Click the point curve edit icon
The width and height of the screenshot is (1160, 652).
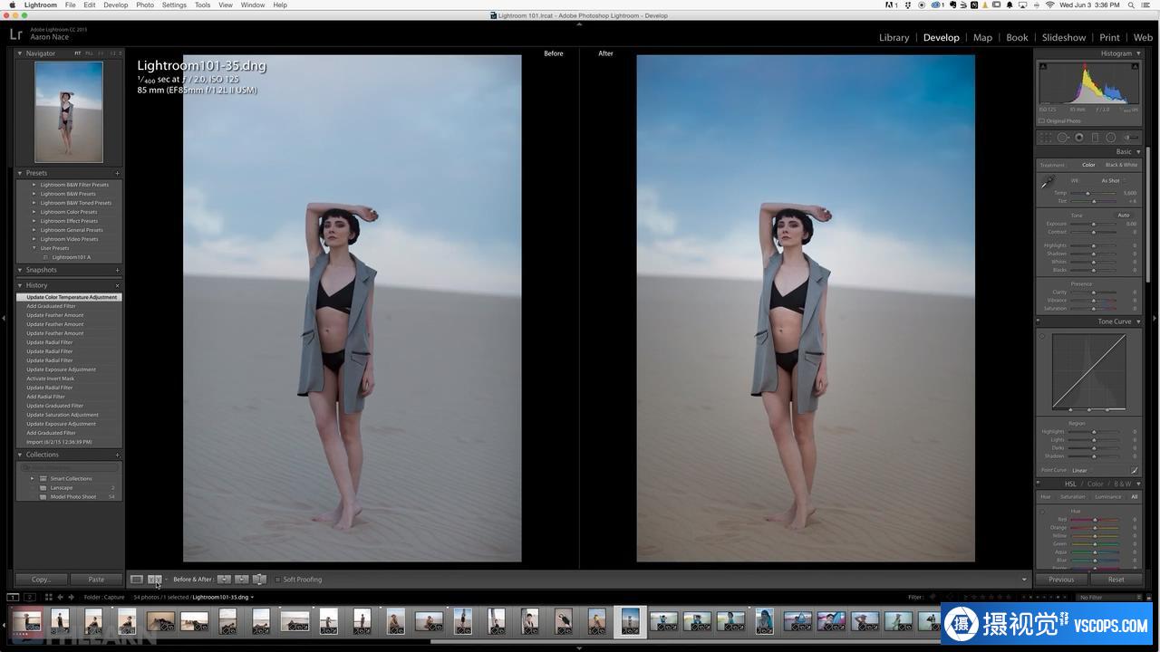[x=1134, y=471]
